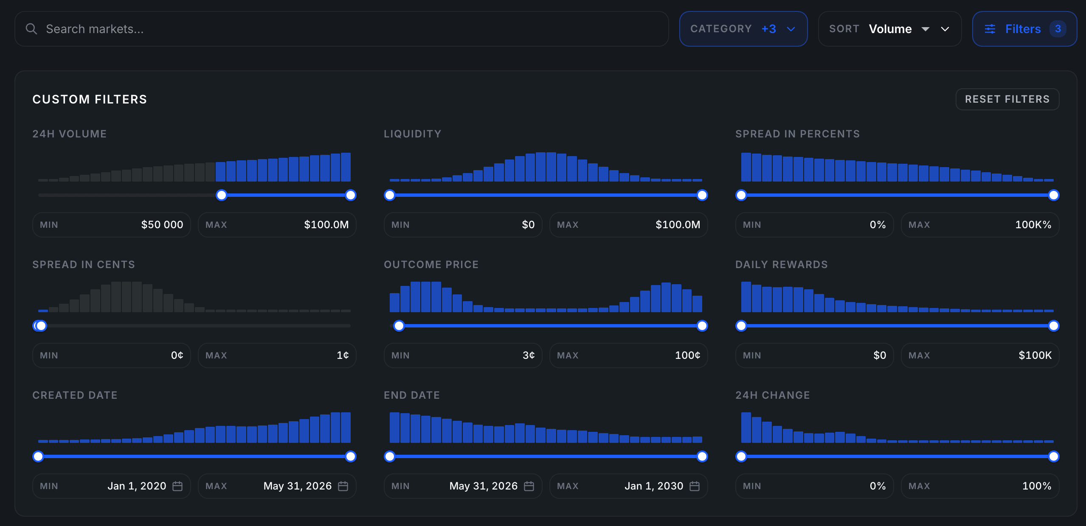
Task: Select Created Date maximum slider handle
Action: [351, 456]
